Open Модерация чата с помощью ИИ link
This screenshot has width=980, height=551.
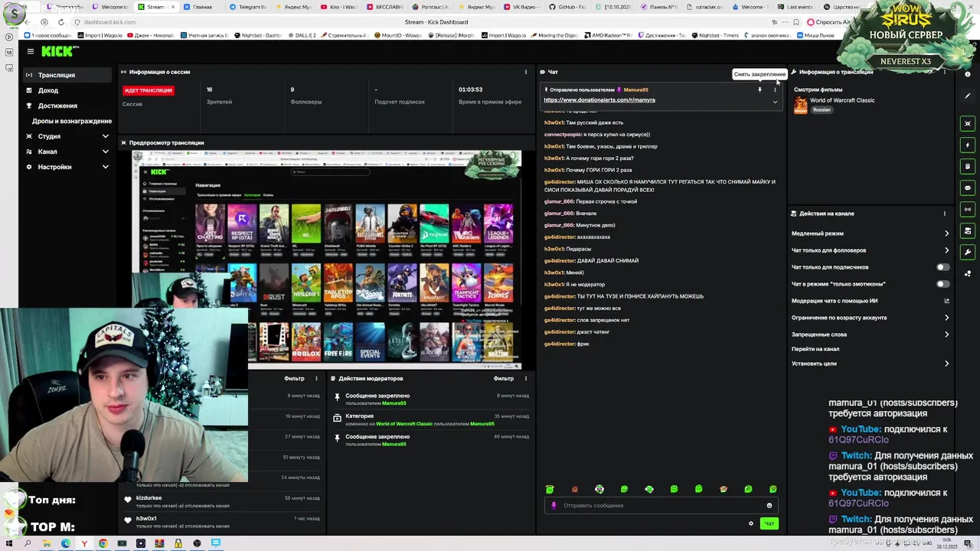point(870,301)
